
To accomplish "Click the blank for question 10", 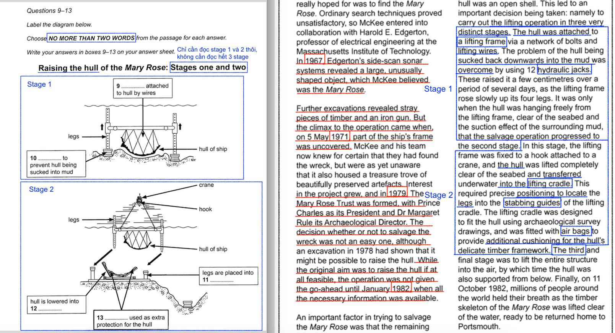I will (49, 158).
